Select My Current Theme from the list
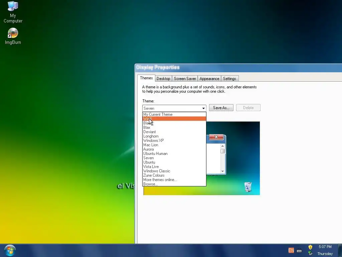Image resolution: width=342 pixels, height=257 pixels. point(174,114)
